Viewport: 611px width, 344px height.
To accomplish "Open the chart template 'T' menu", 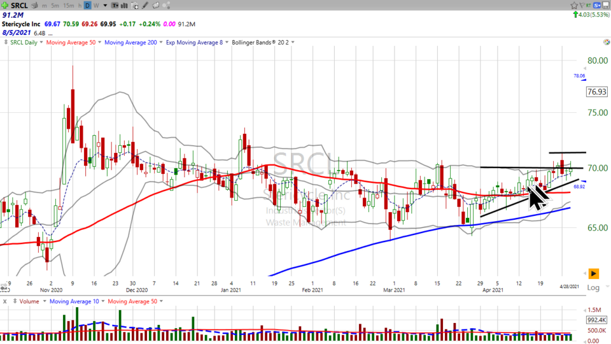I will (x=115, y=6).
